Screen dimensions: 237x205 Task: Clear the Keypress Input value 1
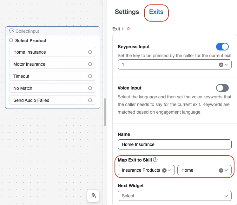(x=221, y=64)
